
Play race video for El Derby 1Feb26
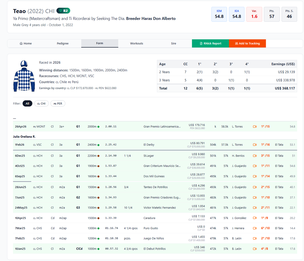255,145
